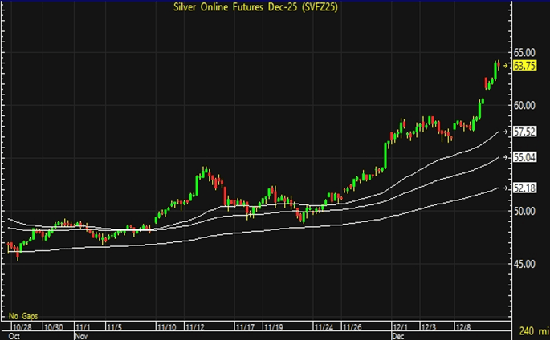Select the 57.52 moving average price tag
Screen dimensions: 550x340
pos(524,132)
